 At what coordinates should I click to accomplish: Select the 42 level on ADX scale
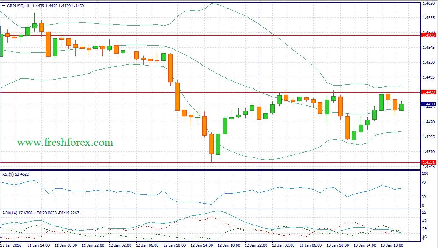click(424, 221)
